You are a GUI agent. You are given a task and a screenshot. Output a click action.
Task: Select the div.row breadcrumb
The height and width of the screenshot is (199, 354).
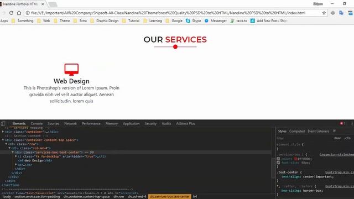point(119,197)
